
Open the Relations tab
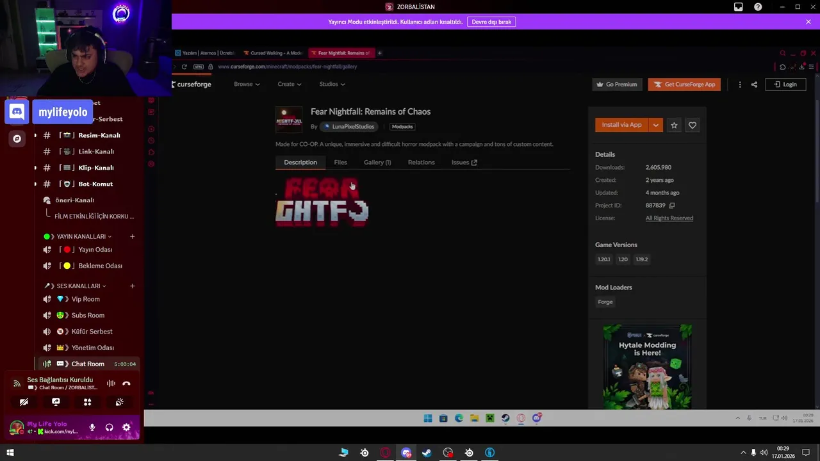421,163
